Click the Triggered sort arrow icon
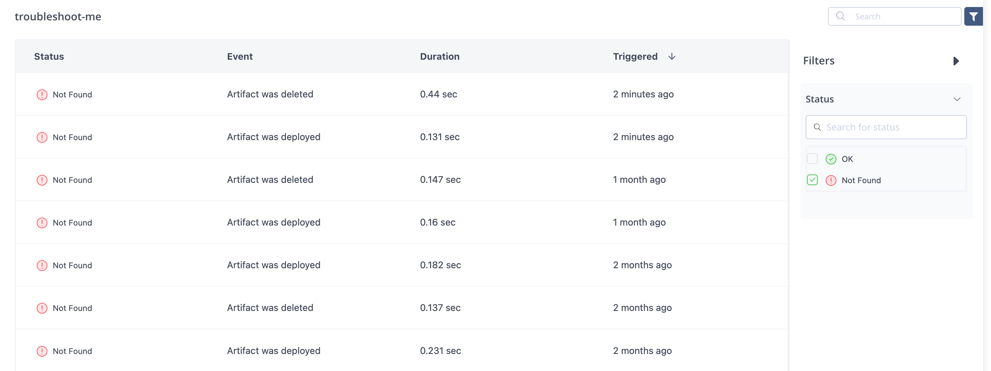 point(672,56)
